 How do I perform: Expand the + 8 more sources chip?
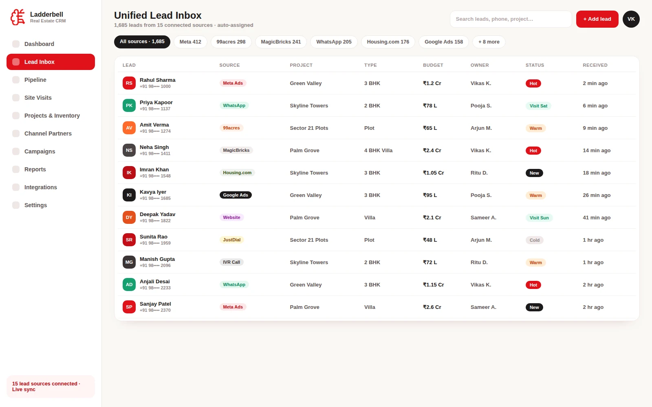pos(489,42)
